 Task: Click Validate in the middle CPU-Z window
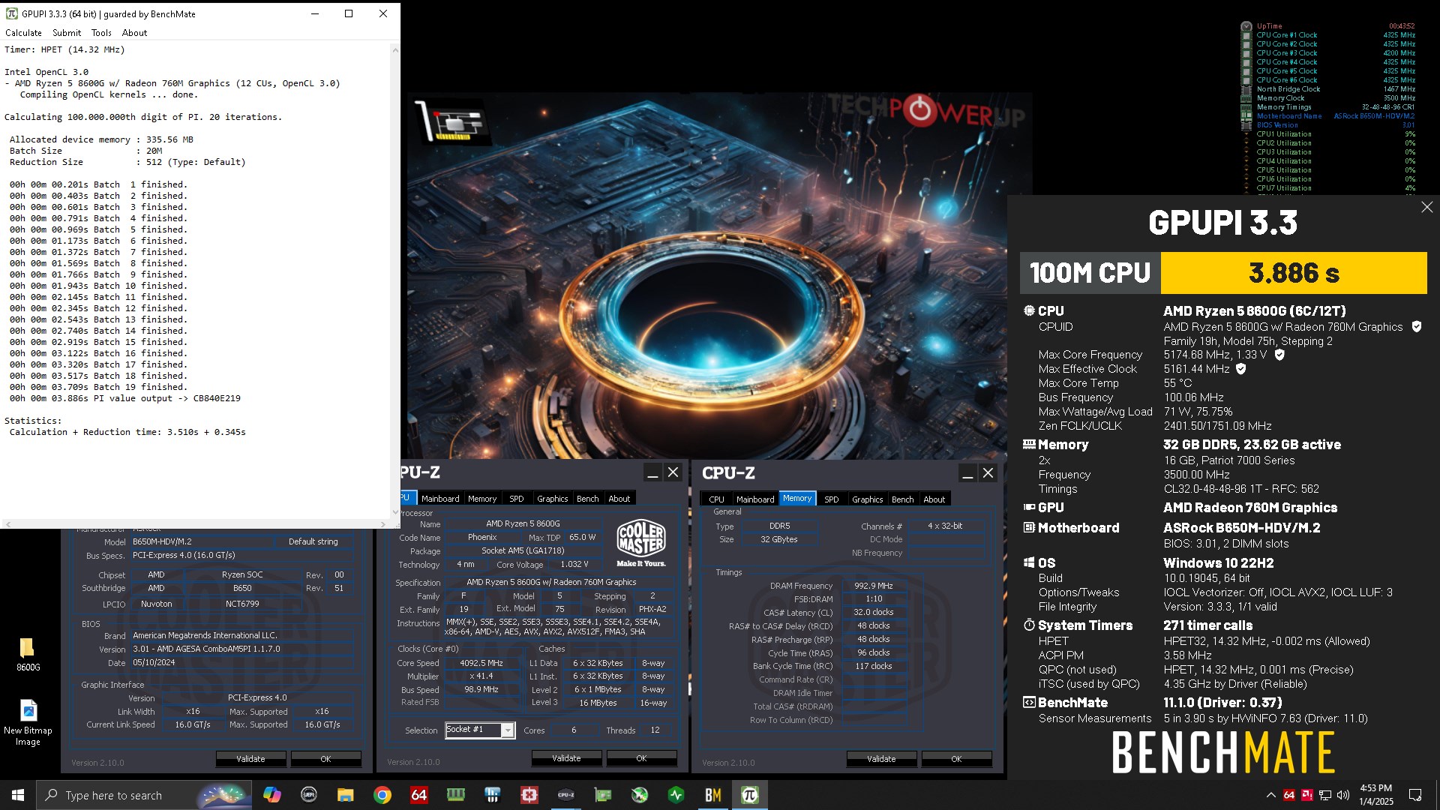tap(566, 758)
